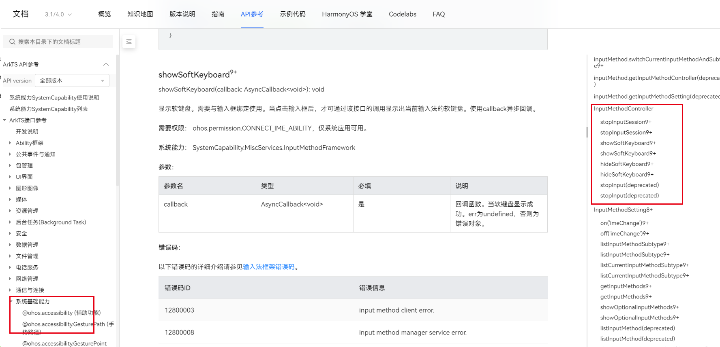Expand the 网络管理 tree node
Screen dimensions: 720x347
click(x=10, y=279)
